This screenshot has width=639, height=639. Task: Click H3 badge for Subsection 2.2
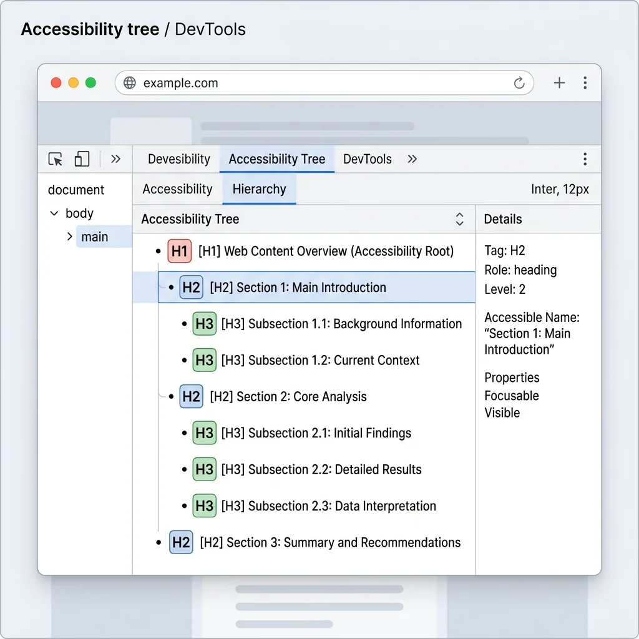coord(204,469)
